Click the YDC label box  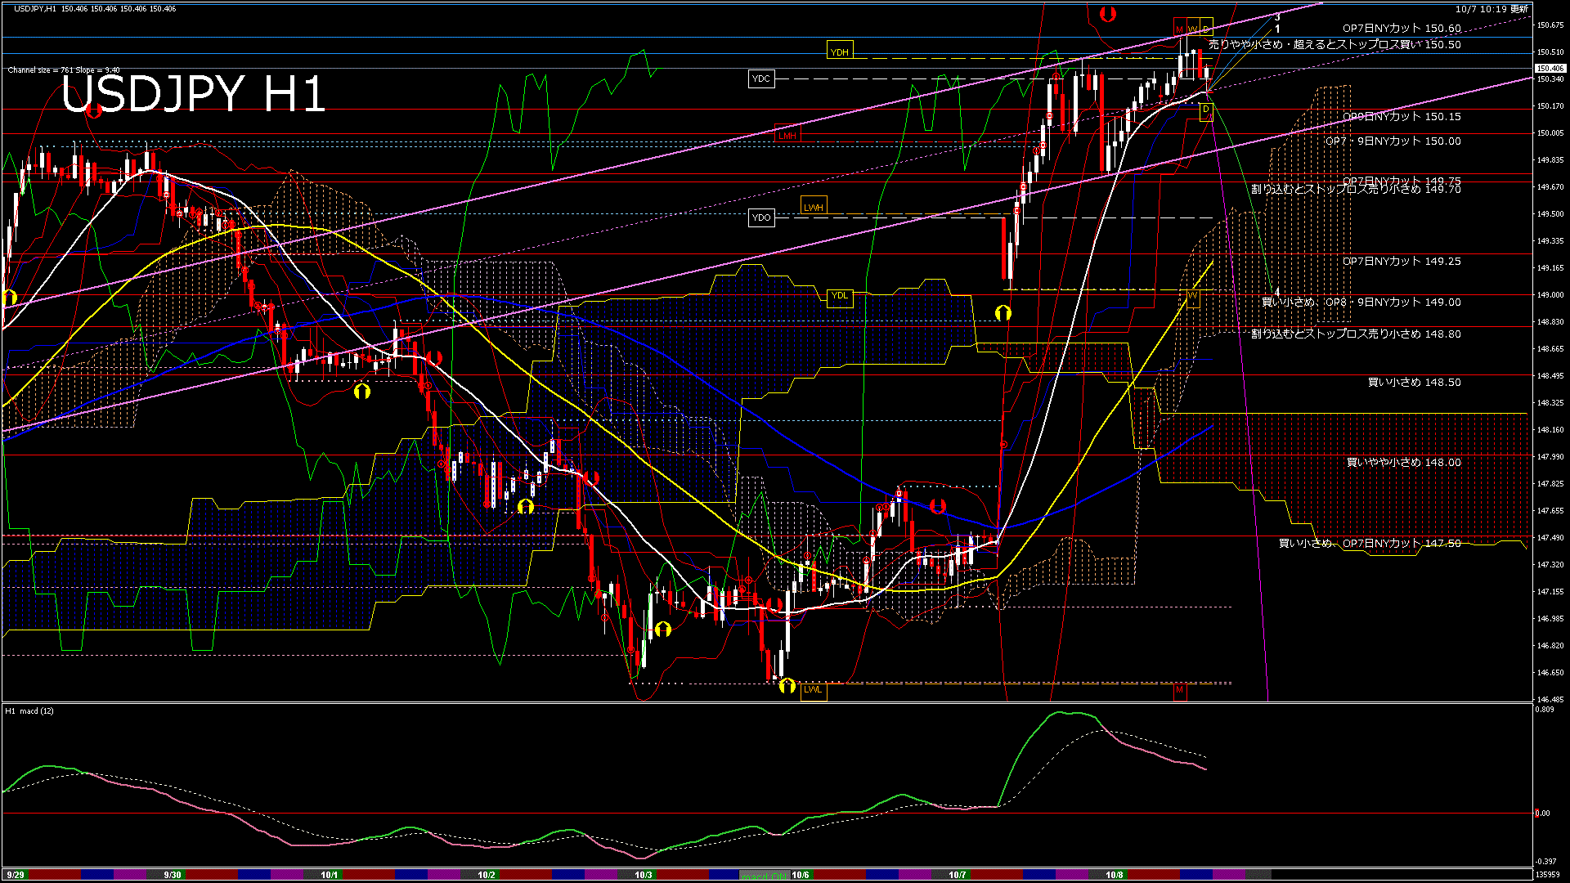pyautogui.click(x=760, y=79)
